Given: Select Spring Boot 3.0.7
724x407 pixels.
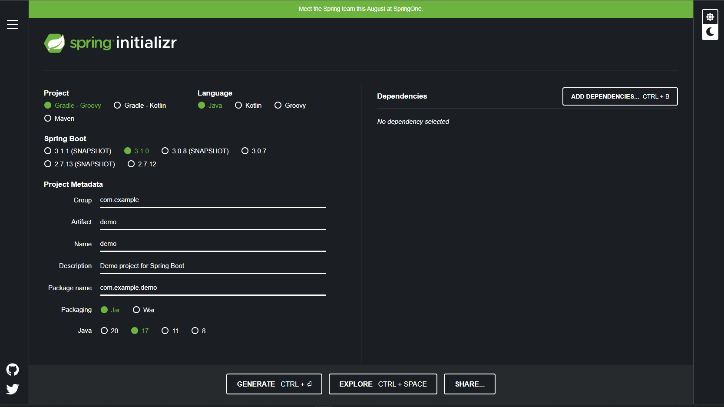Looking at the screenshot, I should point(254,151).
